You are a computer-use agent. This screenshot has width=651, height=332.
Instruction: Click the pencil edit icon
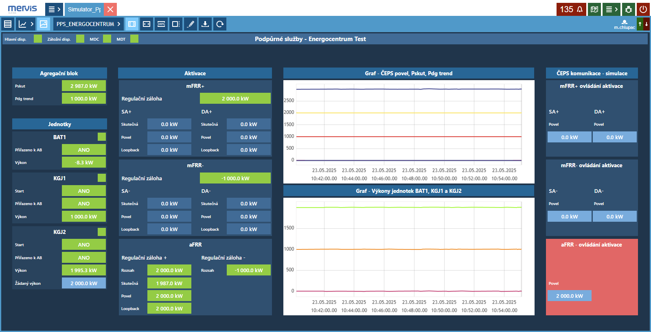pyautogui.click(x=191, y=24)
